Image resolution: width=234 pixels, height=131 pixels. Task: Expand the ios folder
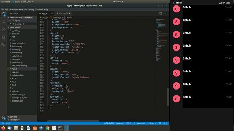pyautogui.click(x=13, y=40)
